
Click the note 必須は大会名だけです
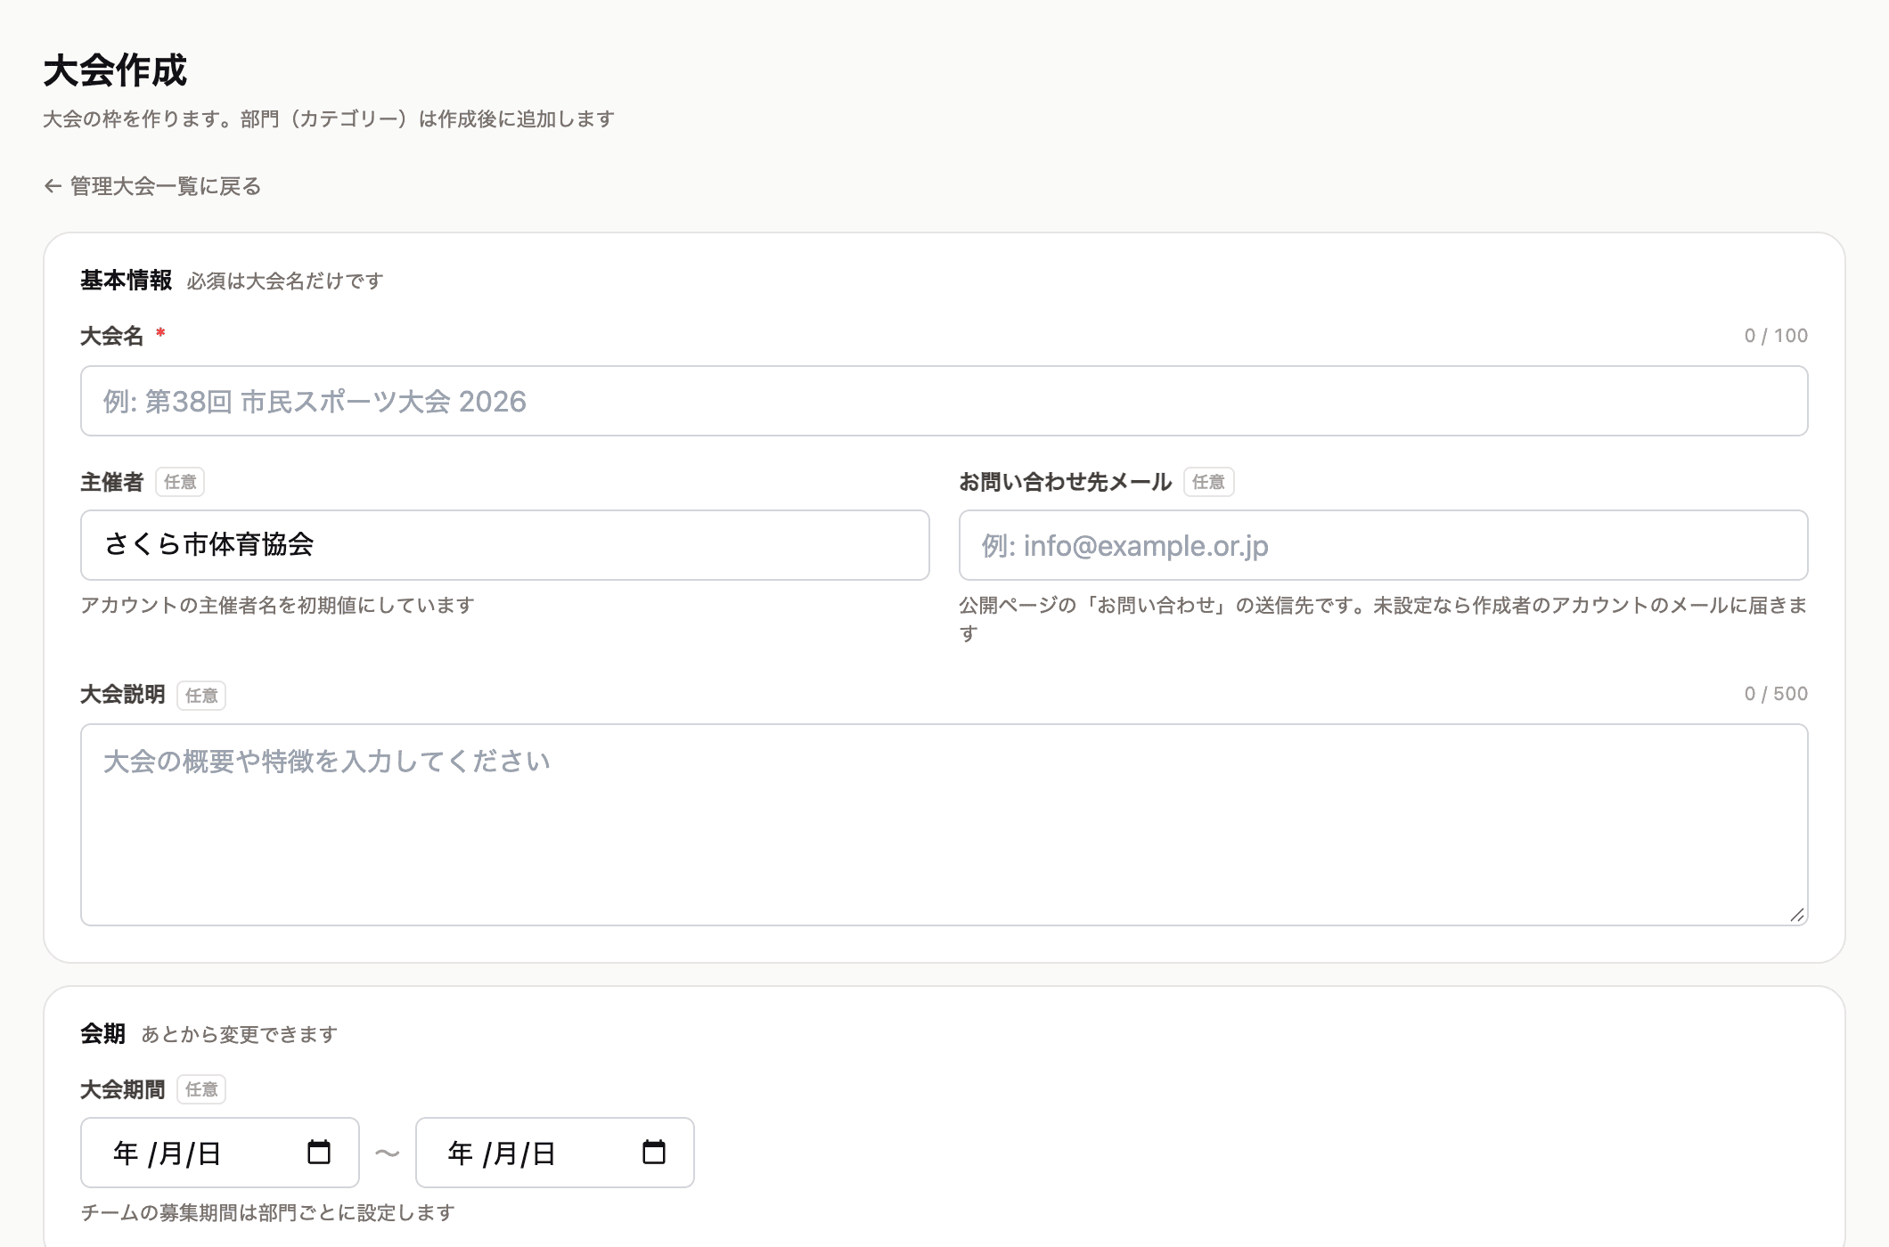click(x=285, y=281)
